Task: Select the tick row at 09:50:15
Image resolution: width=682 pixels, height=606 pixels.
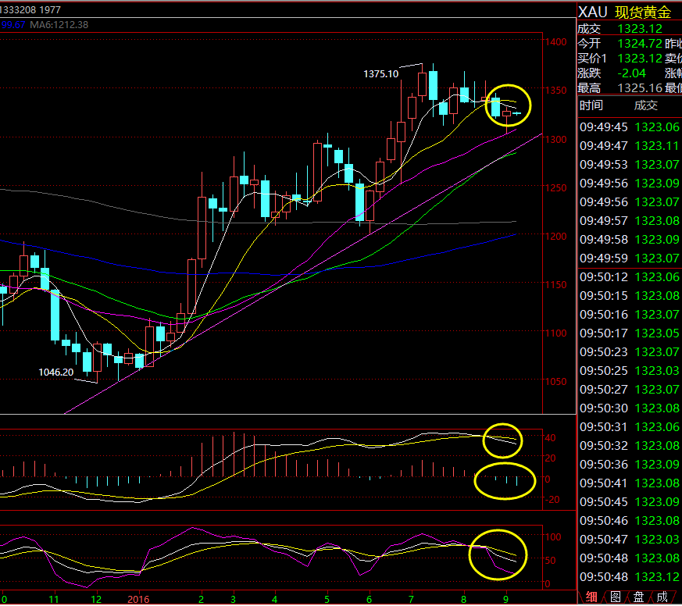Action: tap(630, 295)
